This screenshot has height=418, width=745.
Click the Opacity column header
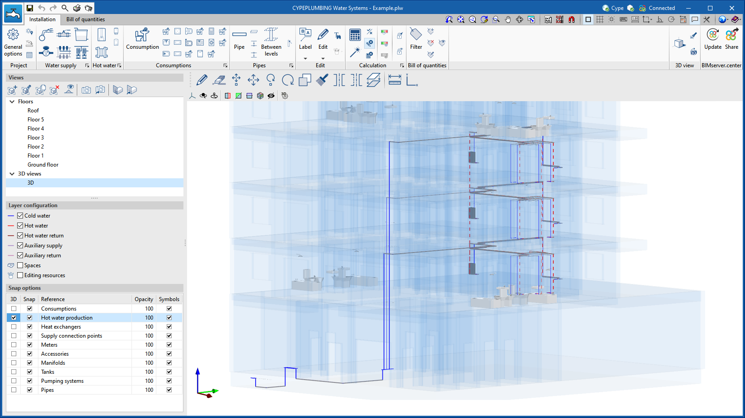[x=144, y=299]
